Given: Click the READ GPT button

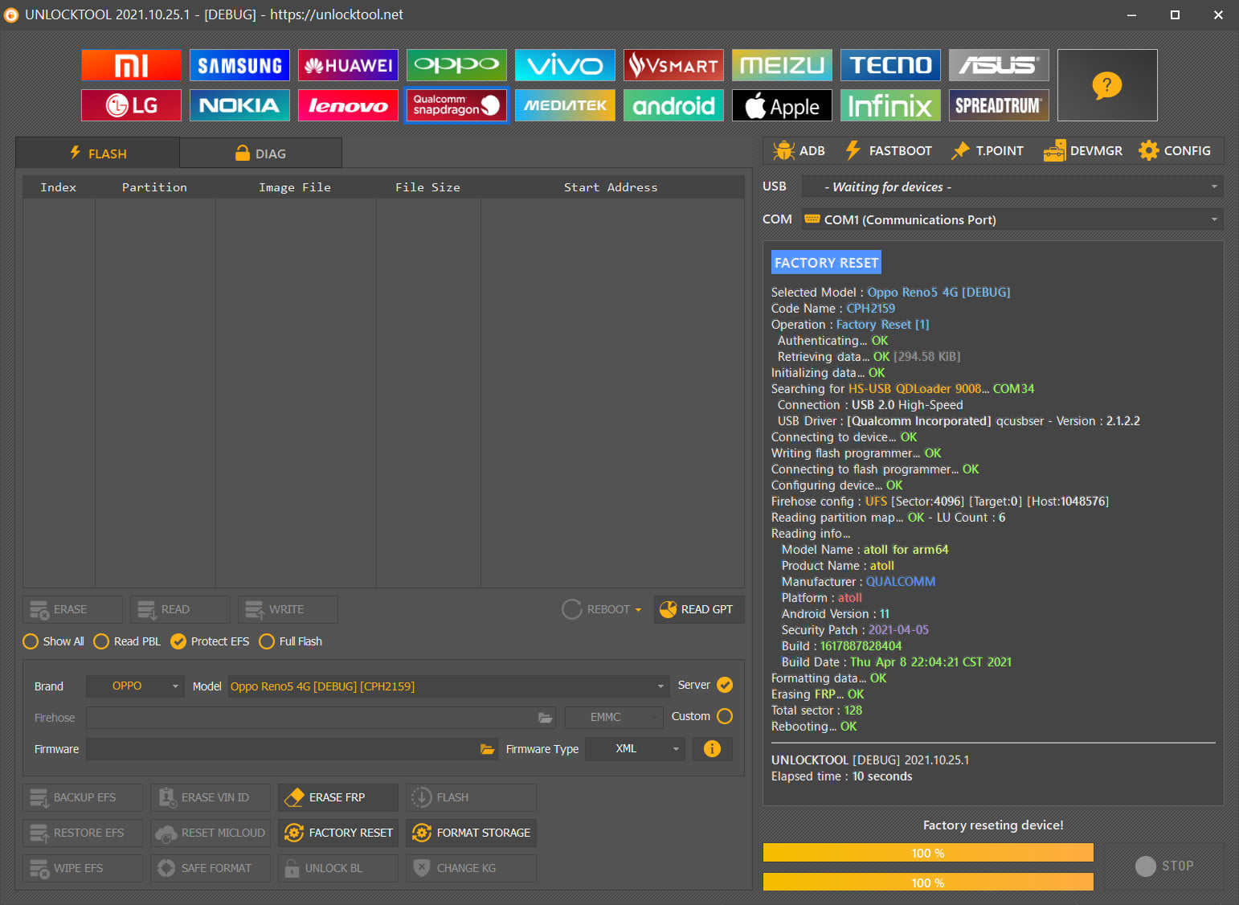Looking at the screenshot, I should [x=699, y=609].
